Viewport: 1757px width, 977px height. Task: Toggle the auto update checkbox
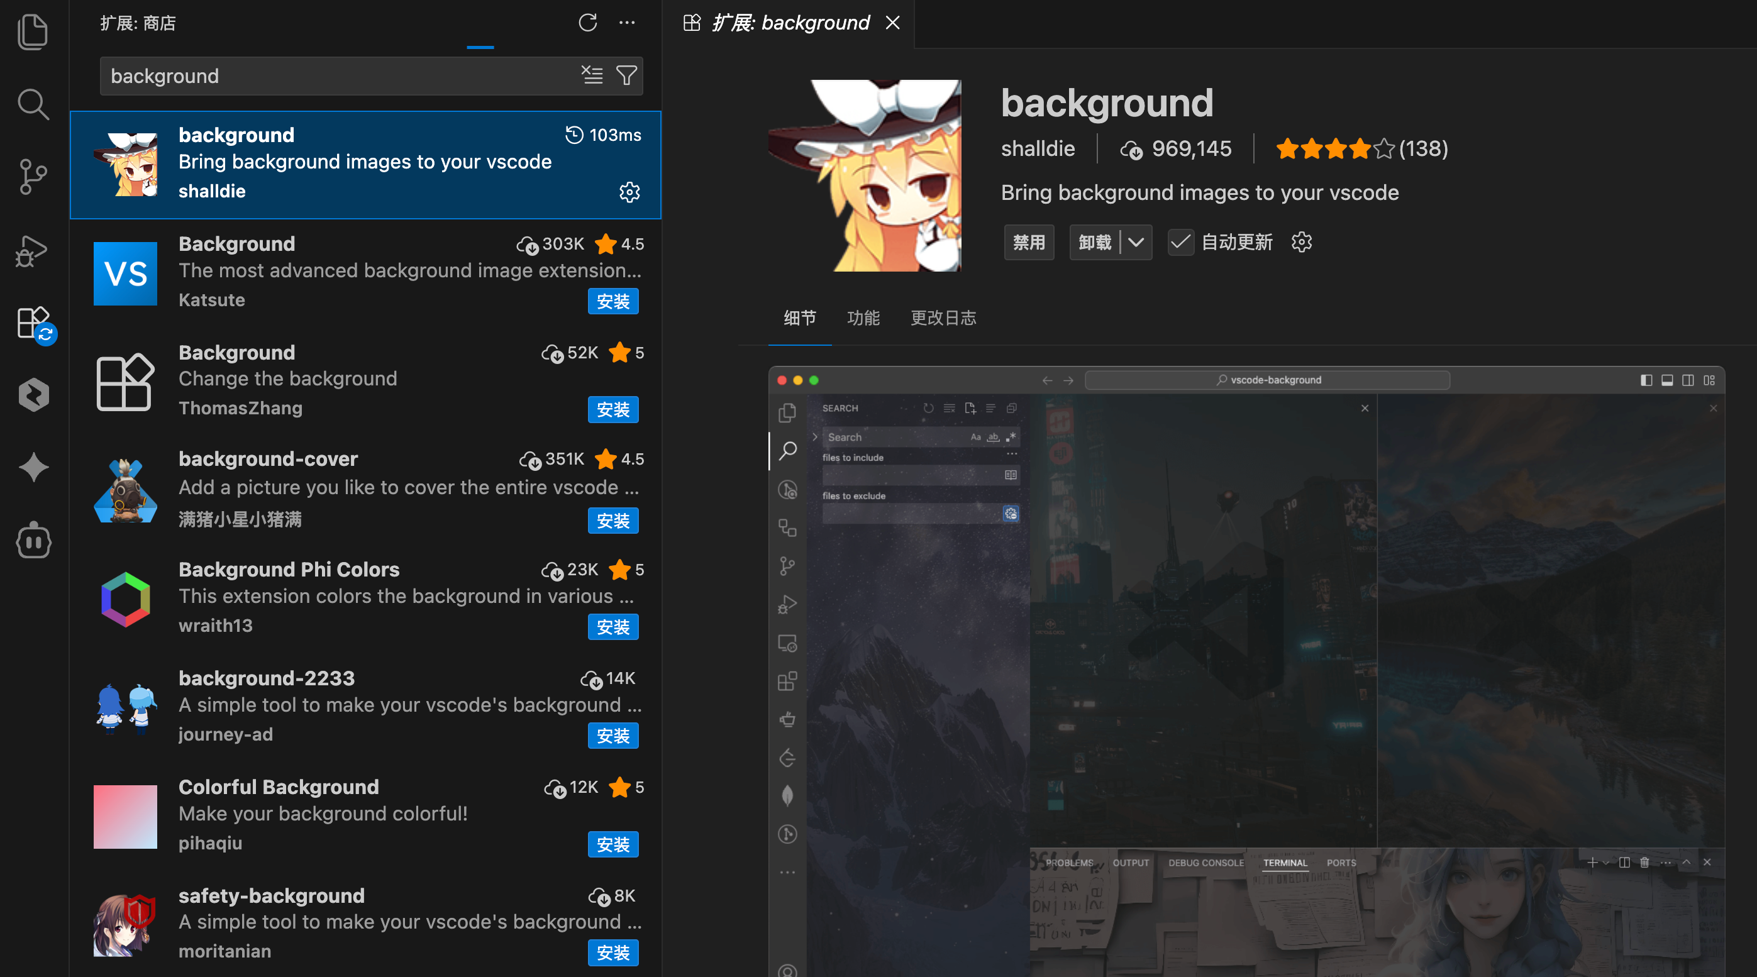(x=1180, y=242)
